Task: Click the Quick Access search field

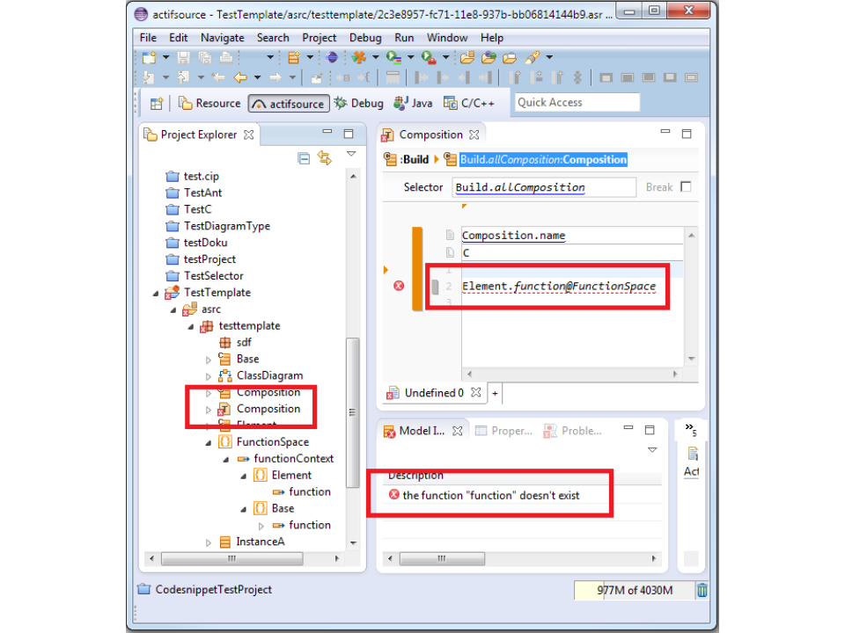Action: point(577,103)
